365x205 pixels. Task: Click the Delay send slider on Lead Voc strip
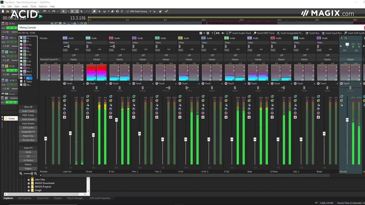coord(68,46)
